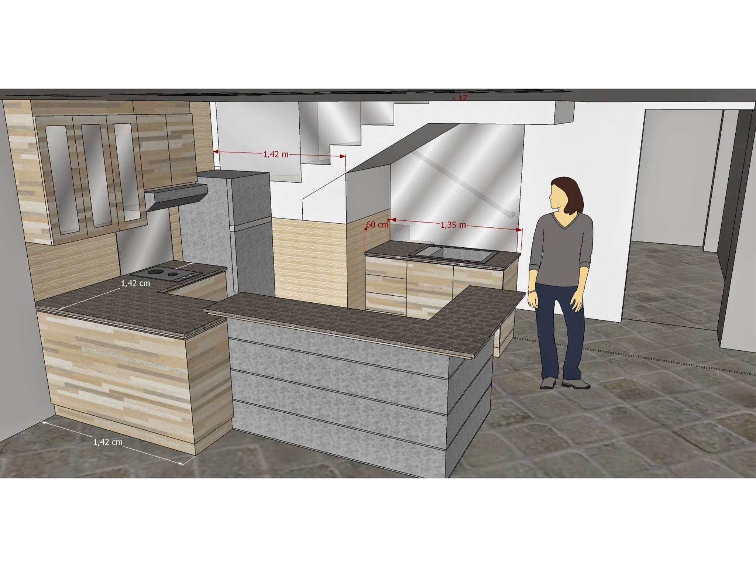Select the 1,35 m dimension text

click(x=453, y=225)
